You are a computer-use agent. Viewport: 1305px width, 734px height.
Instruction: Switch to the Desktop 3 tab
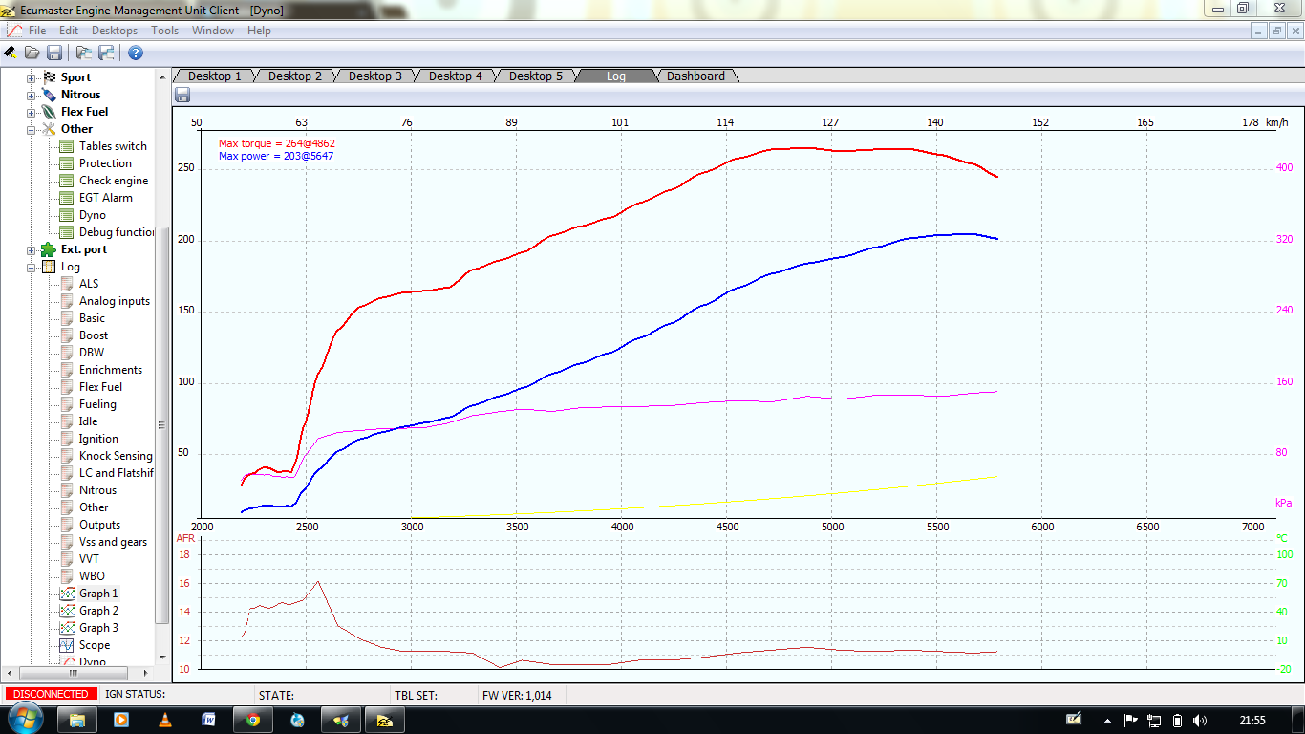tap(374, 76)
